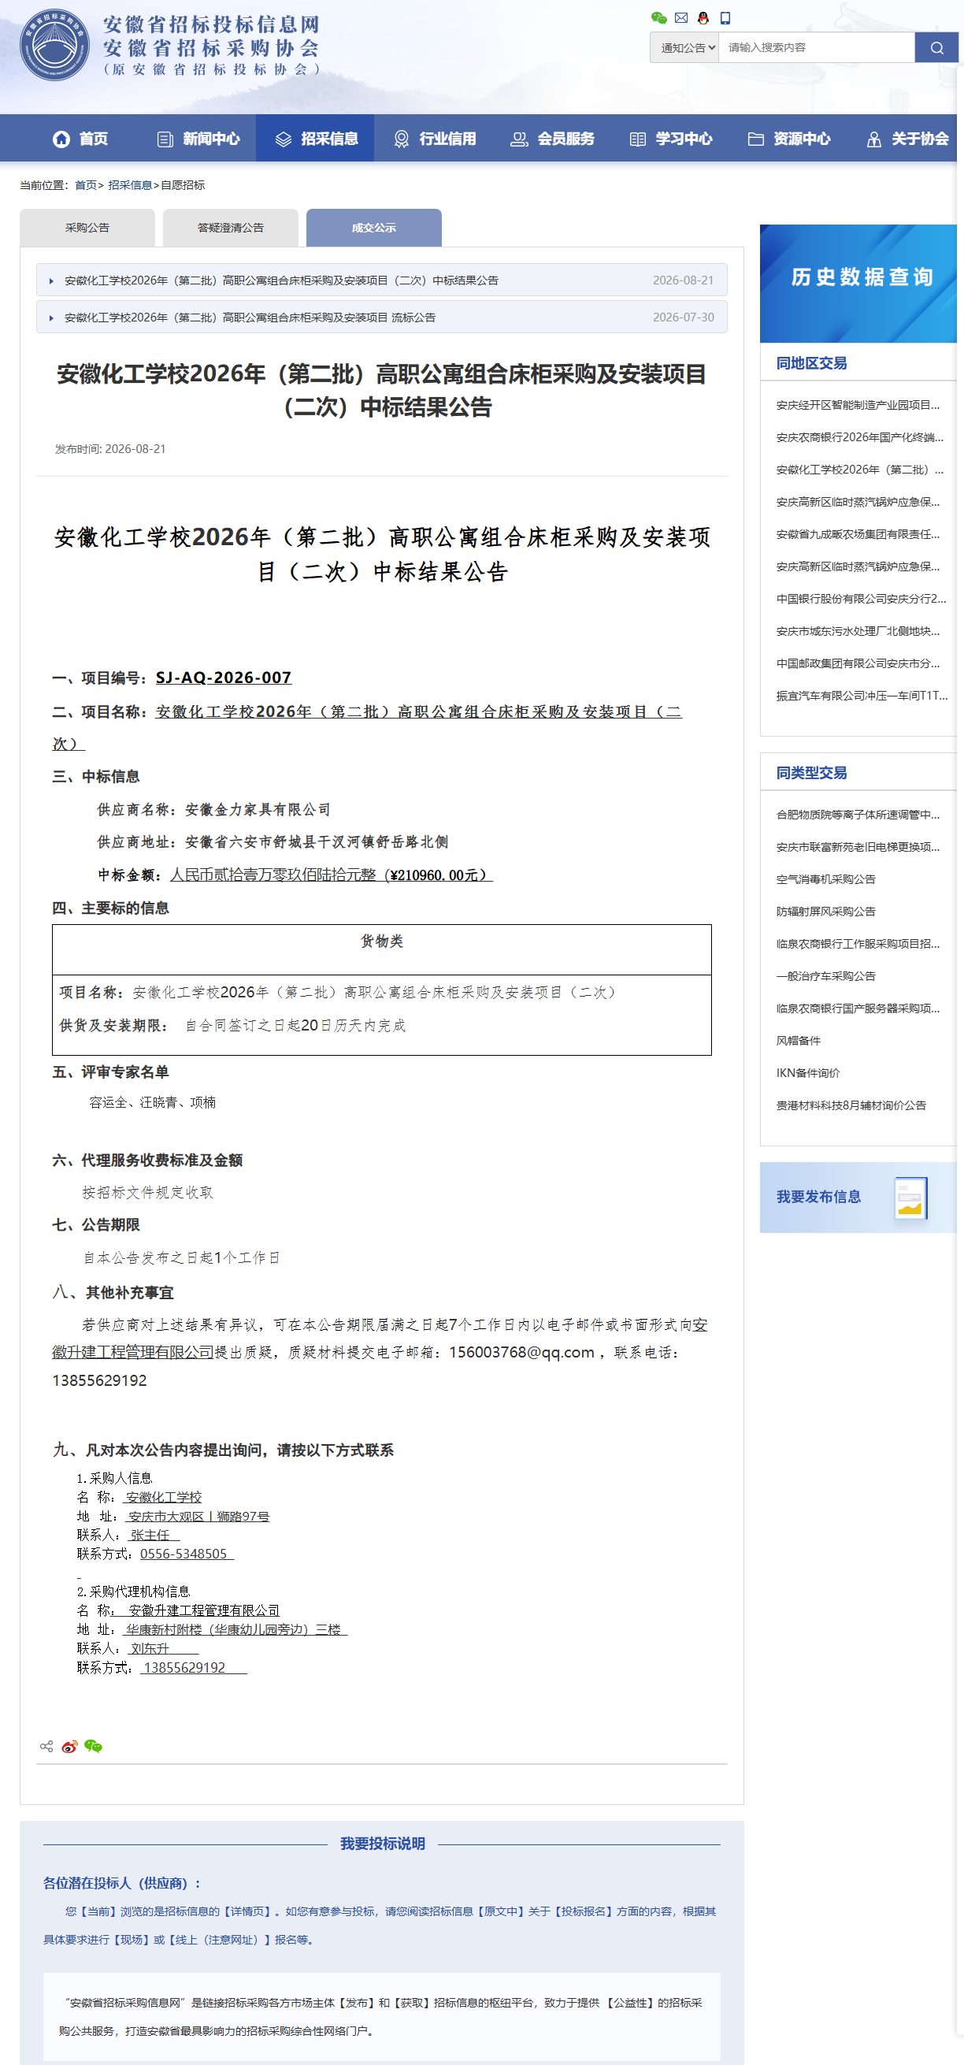This screenshot has height=2065, width=964.
Task: Open 学习中心 navigation menu
Action: point(670,139)
